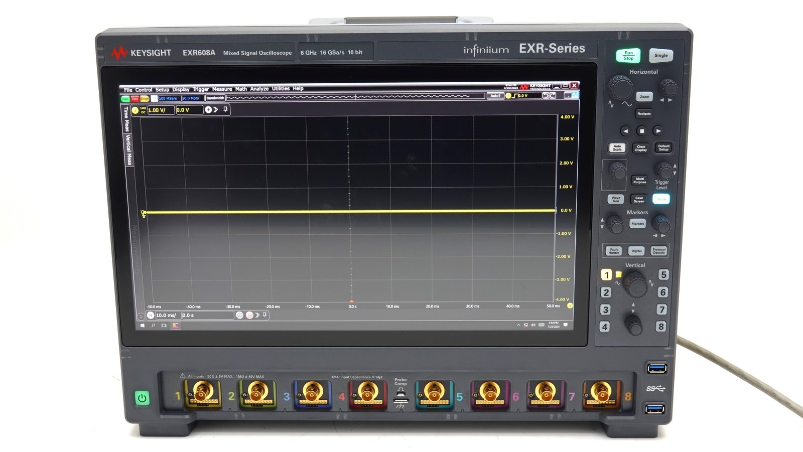Image resolution: width=803 pixels, height=452 pixels.
Task: Click the Auto? trigger mode button
Action: tap(495, 95)
